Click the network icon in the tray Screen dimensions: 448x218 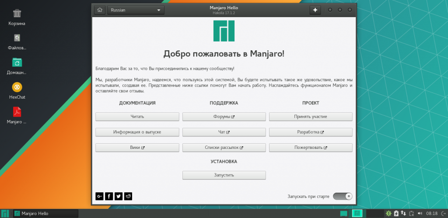404,214
